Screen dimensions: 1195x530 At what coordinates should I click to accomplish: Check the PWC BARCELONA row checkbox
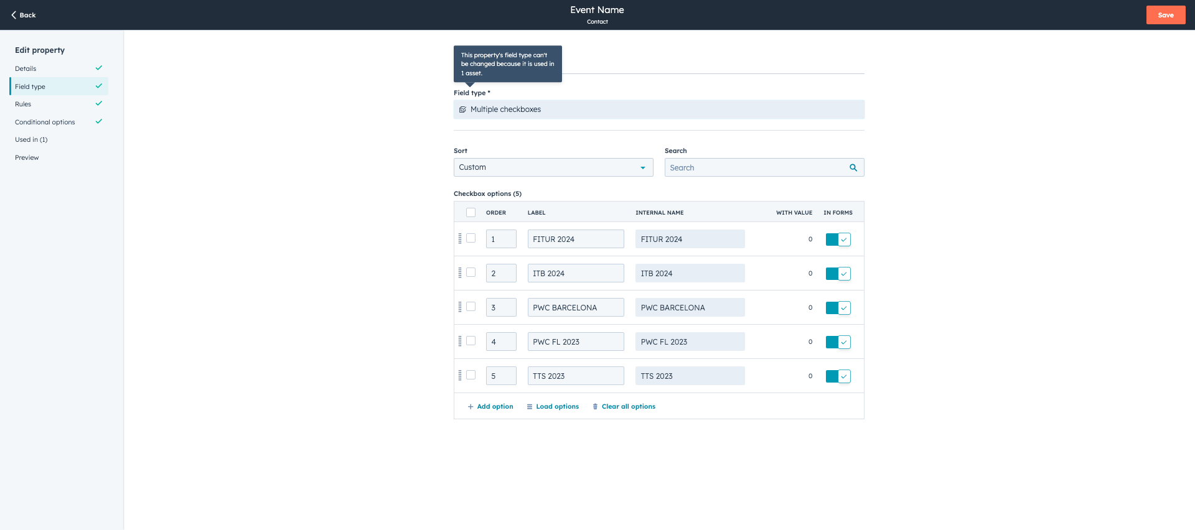471,307
